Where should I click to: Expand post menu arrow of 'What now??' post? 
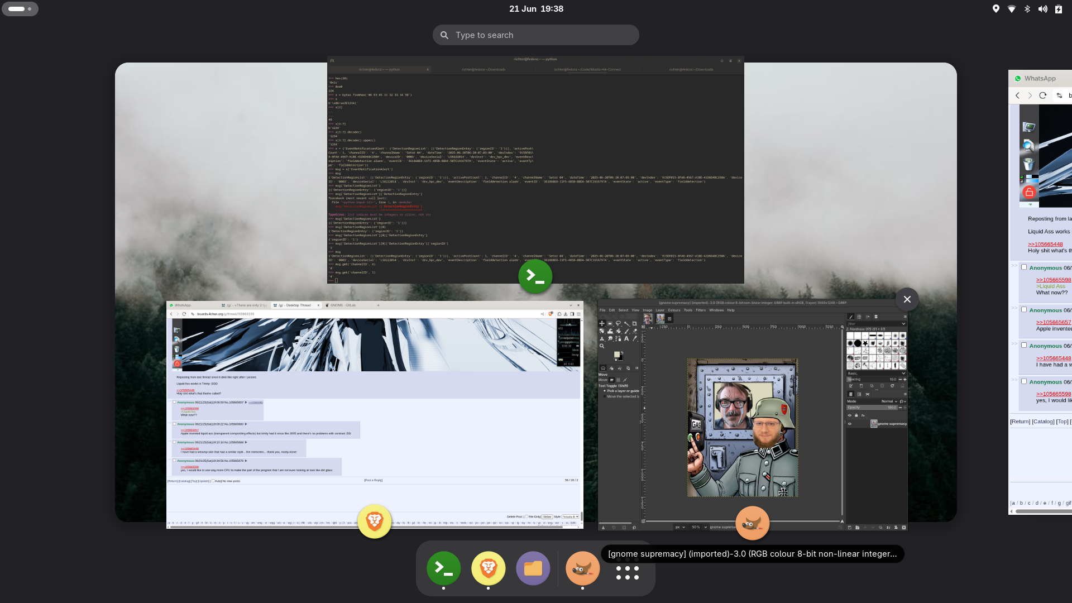pos(246,402)
